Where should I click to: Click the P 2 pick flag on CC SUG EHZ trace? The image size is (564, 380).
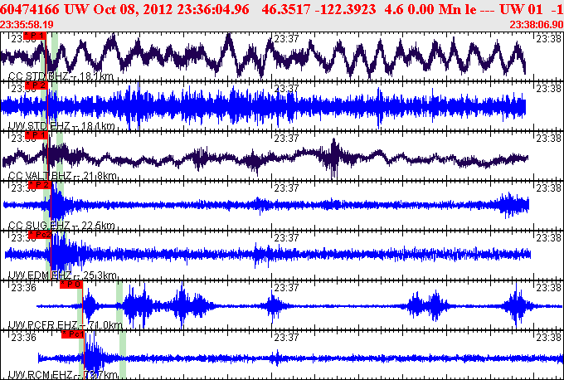[40, 185]
